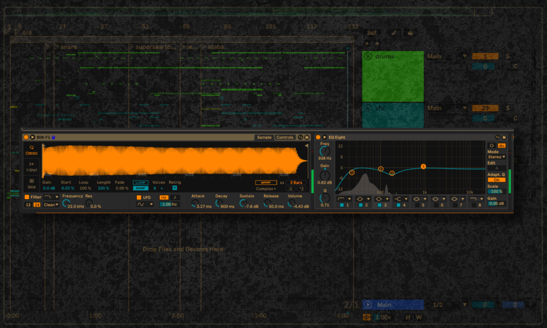Open the LFO waveform dropdown
This screenshot has height=328, width=547.
click(x=145, y=204)
